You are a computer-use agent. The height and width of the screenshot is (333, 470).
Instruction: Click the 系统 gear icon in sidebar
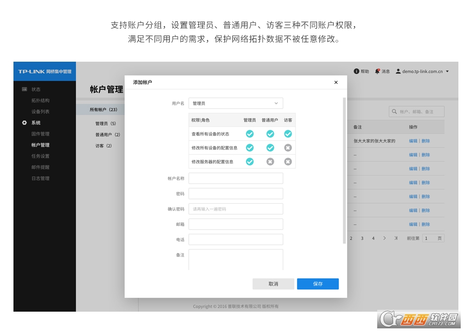coord(24,122)
